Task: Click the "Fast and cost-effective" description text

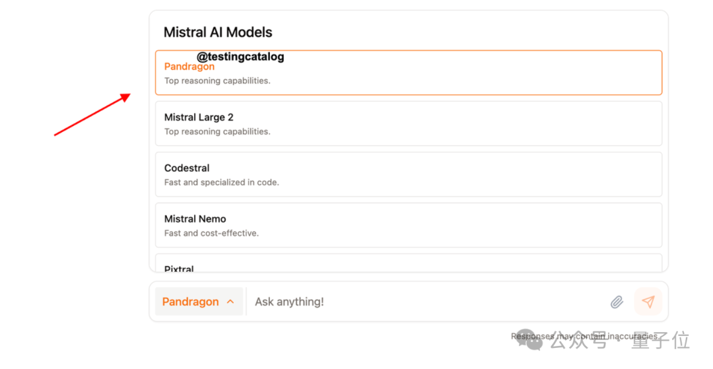Action: (211, 233)
